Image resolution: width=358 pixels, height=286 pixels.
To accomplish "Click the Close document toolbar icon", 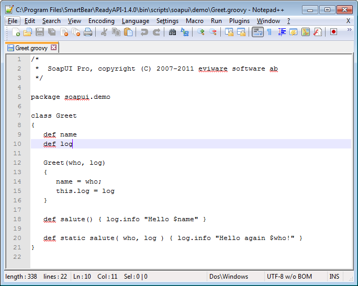I will point(64,32).
